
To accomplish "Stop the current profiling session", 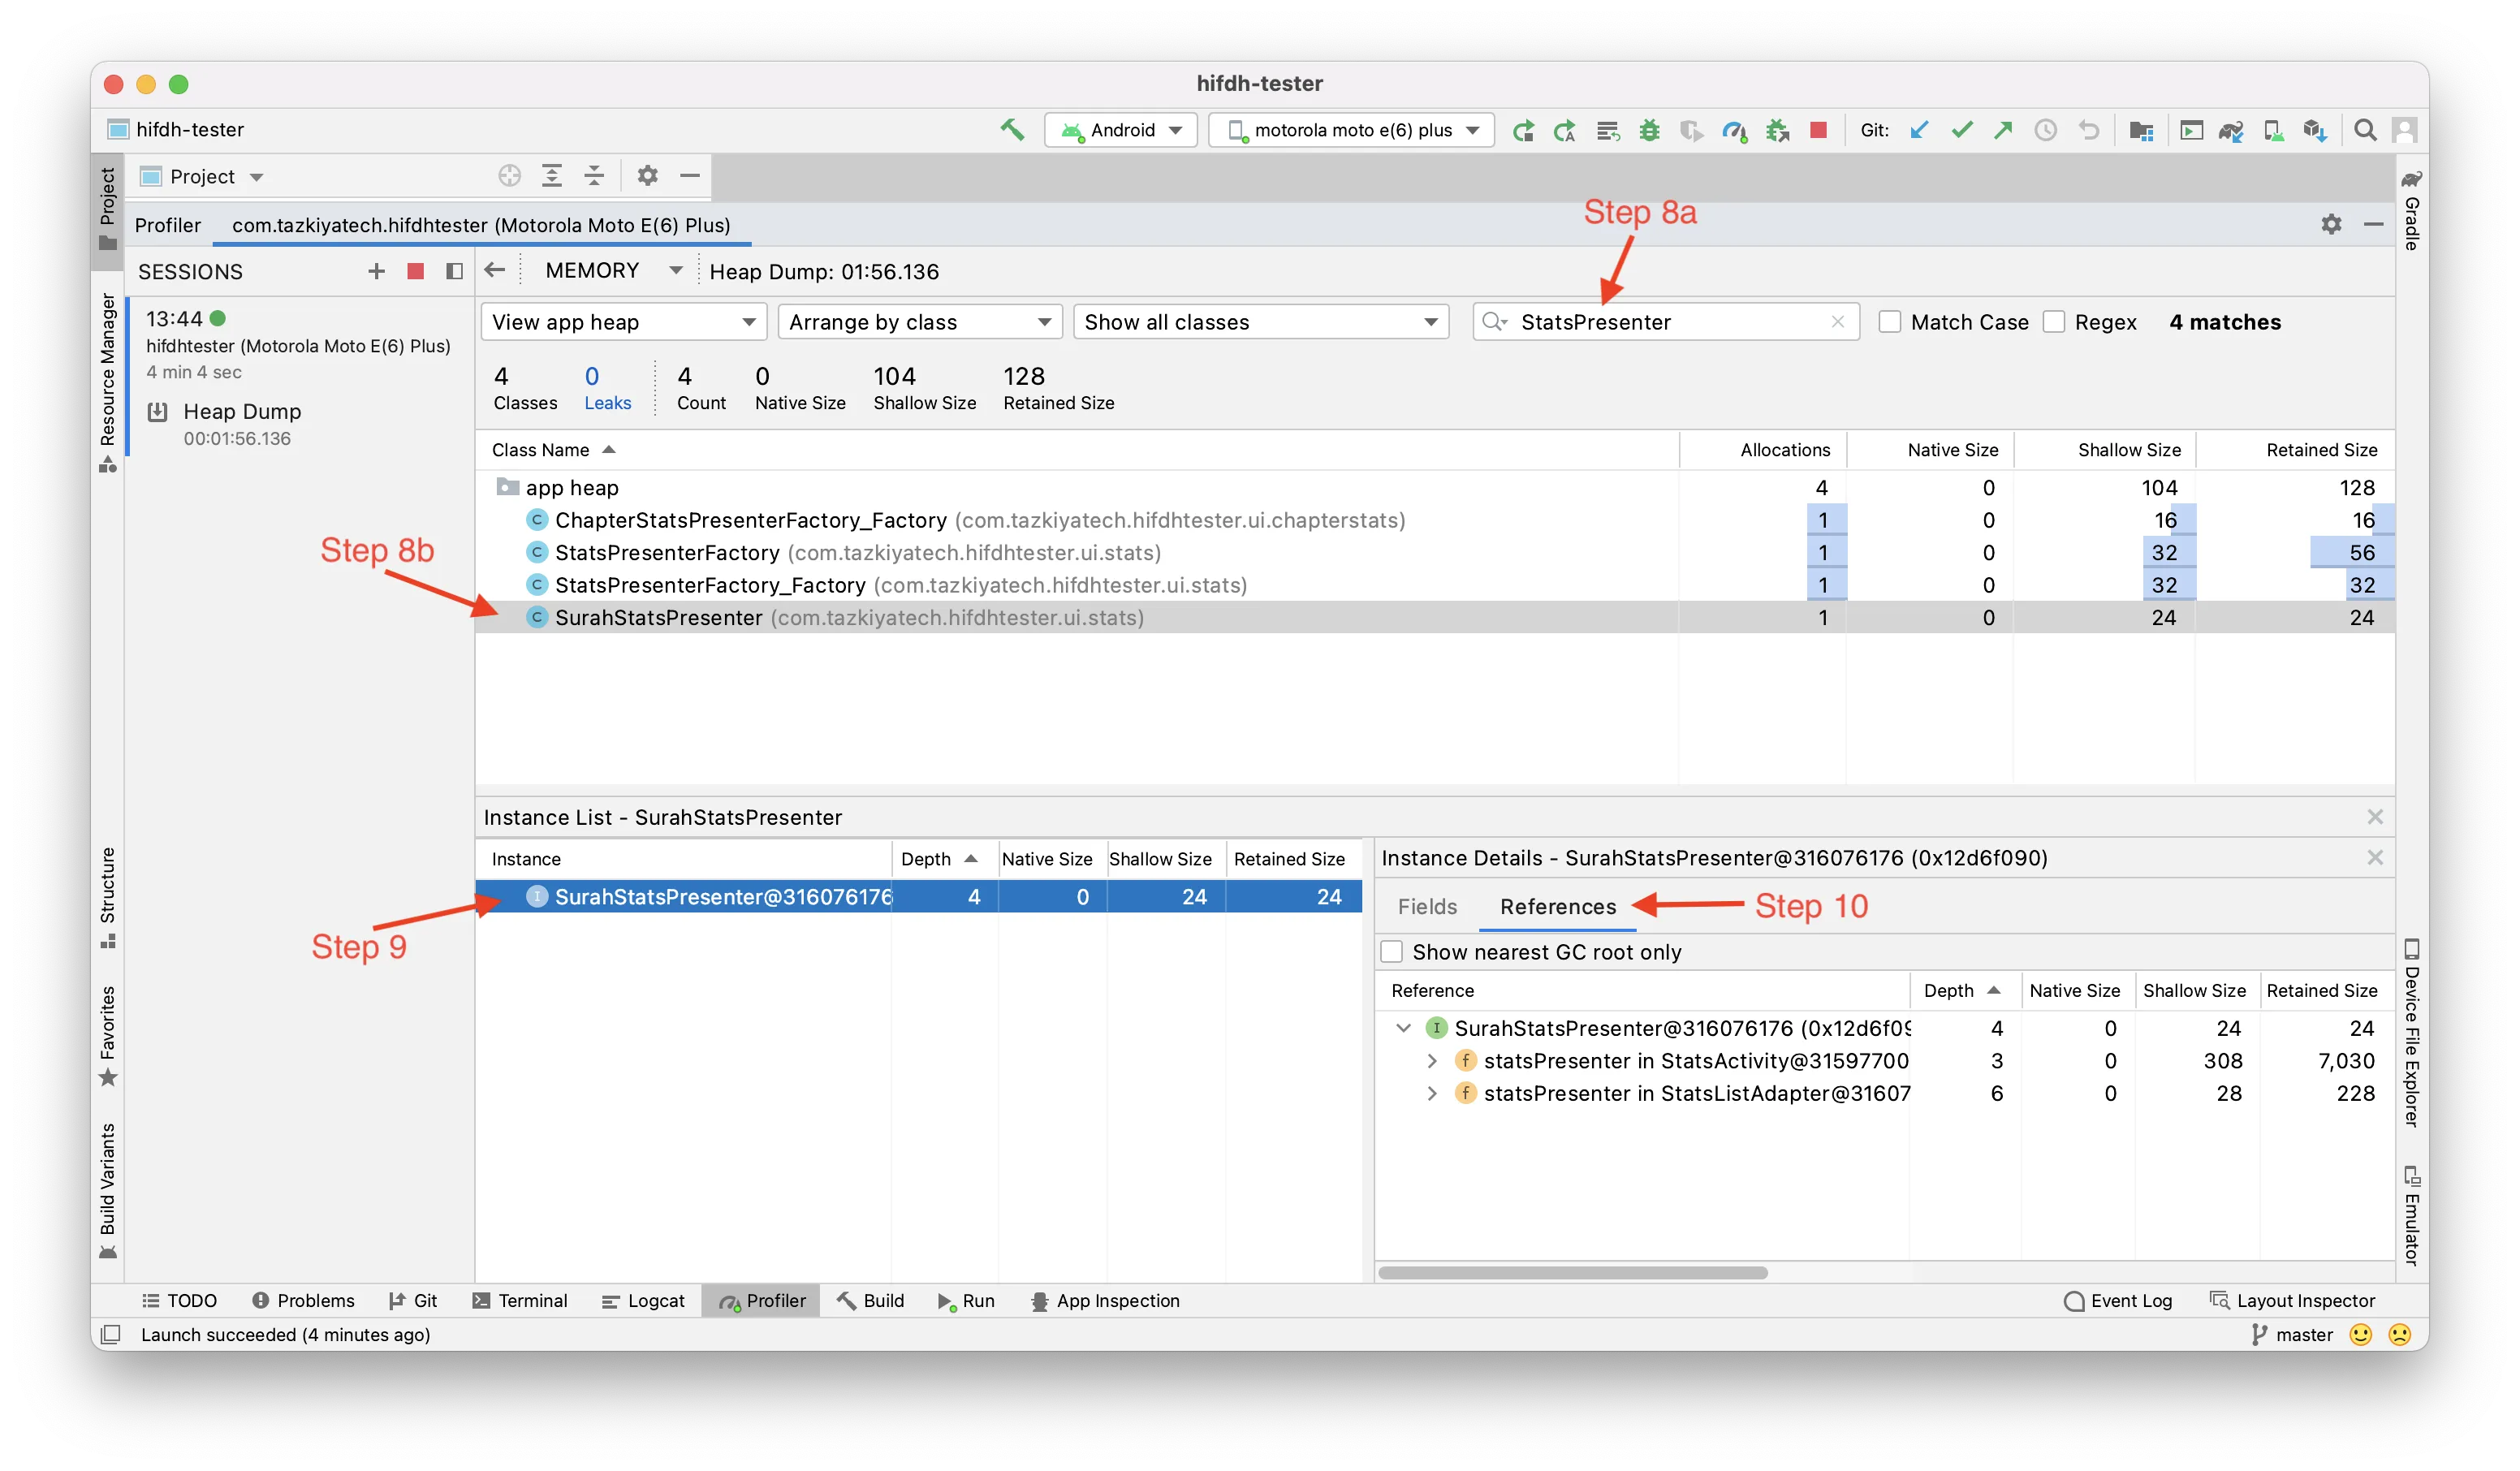I will (x=416, y=271).
